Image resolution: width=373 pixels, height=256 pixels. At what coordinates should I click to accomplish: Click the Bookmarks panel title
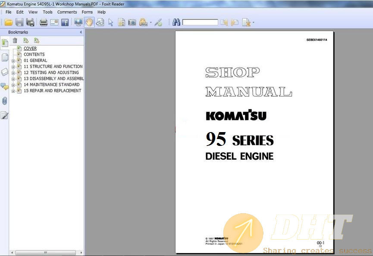pos(18,32)
